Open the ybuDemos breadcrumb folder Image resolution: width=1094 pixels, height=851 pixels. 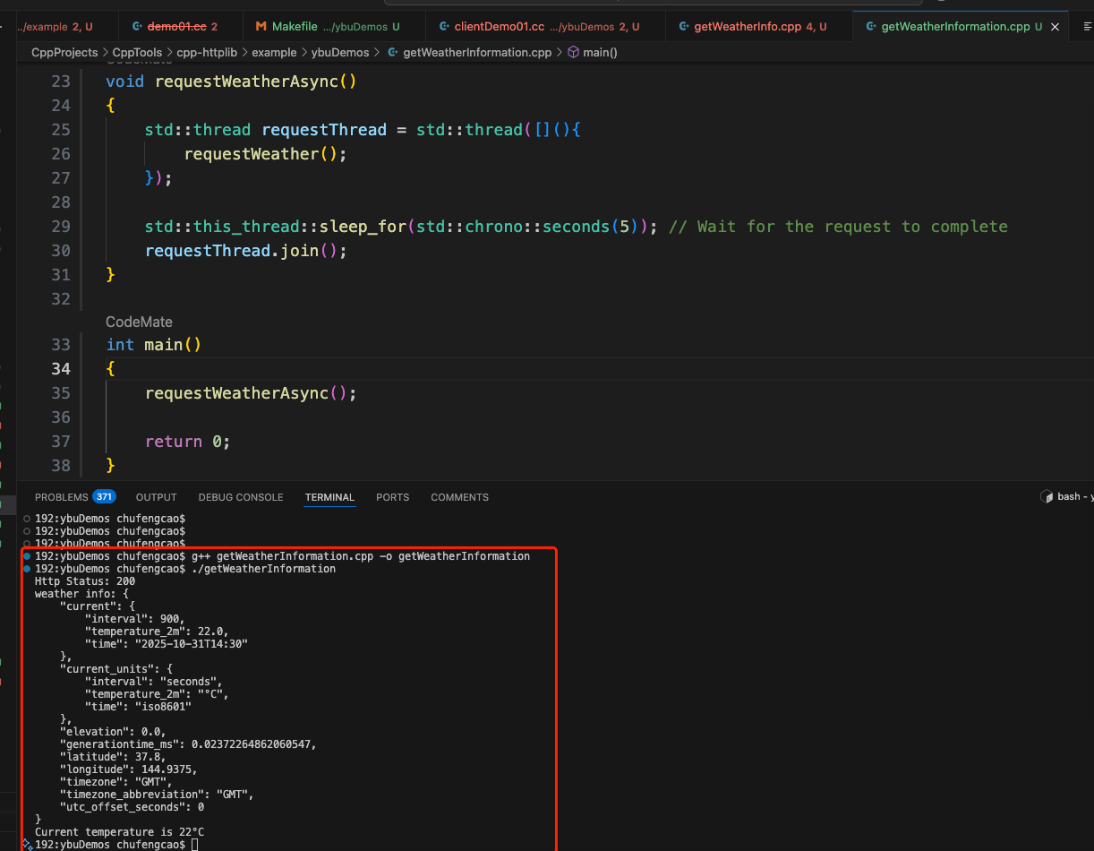pyautogui.click(x=340, y=53)
